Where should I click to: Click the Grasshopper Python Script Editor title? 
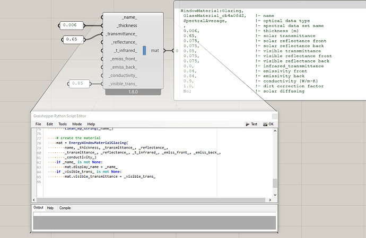[60, 116]
